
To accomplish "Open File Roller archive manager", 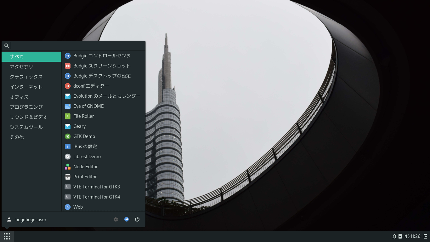I will (x=103, y=116).
